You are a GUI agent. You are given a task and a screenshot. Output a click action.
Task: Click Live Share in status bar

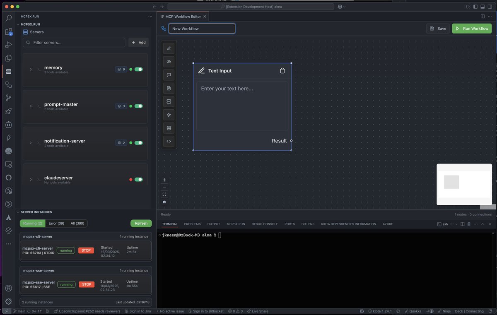(258, 311)
